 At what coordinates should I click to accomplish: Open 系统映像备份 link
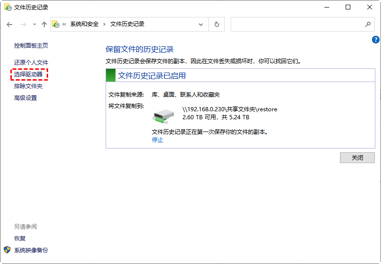(31, 250)
